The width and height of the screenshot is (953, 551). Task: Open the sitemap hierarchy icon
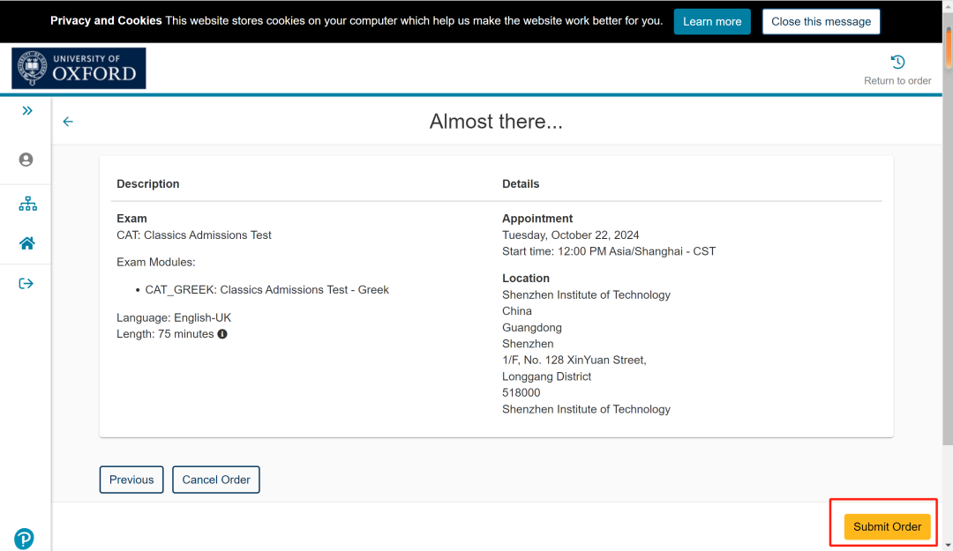27,205
